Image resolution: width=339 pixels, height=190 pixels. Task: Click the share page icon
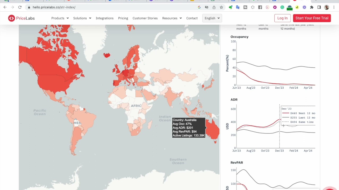(x=214, y=7)
